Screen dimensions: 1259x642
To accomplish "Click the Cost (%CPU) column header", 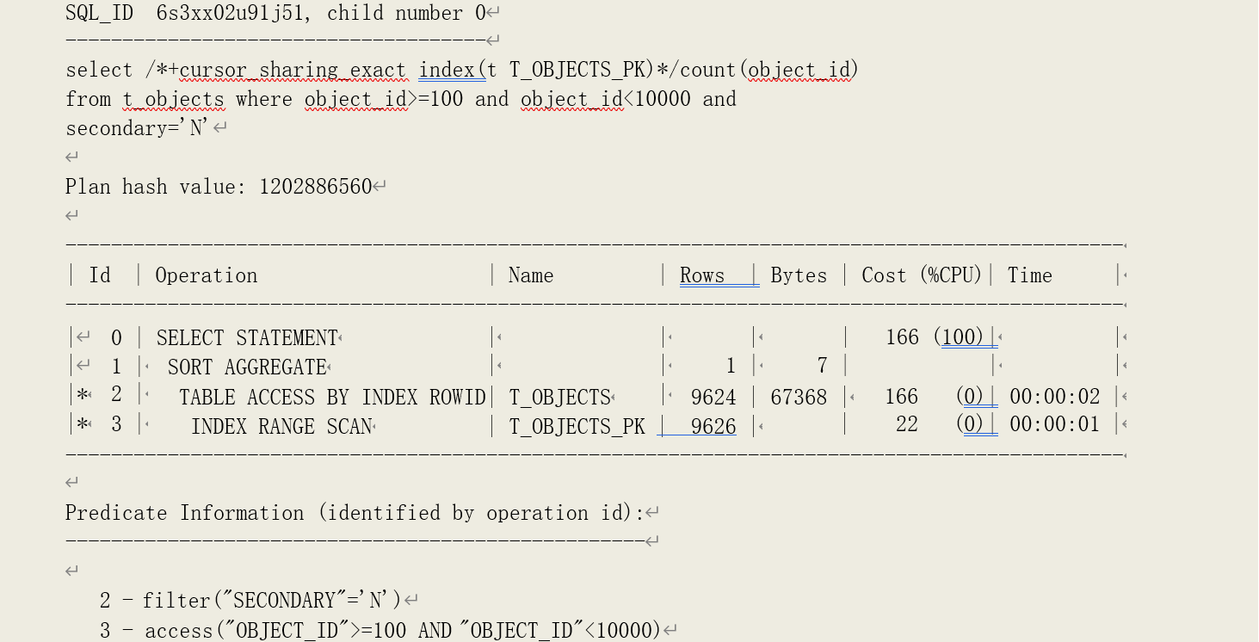I will coord(922,275).
